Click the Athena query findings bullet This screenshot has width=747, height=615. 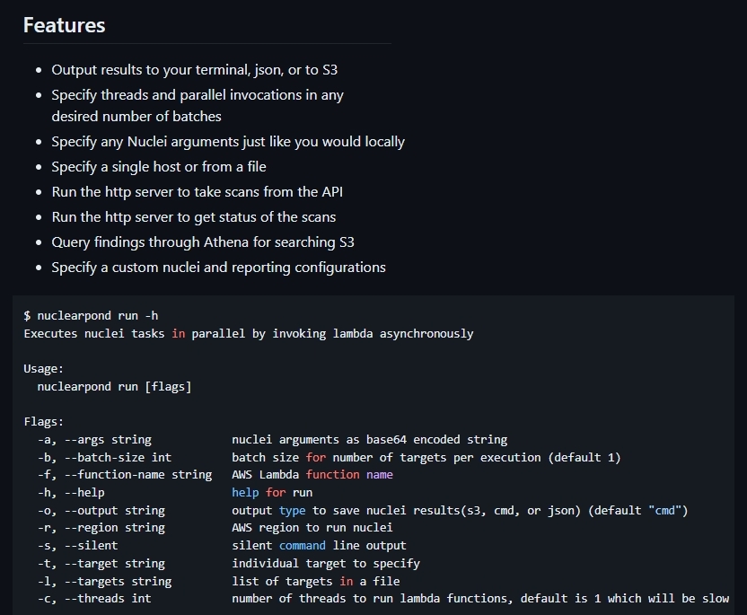click(203, 242)
